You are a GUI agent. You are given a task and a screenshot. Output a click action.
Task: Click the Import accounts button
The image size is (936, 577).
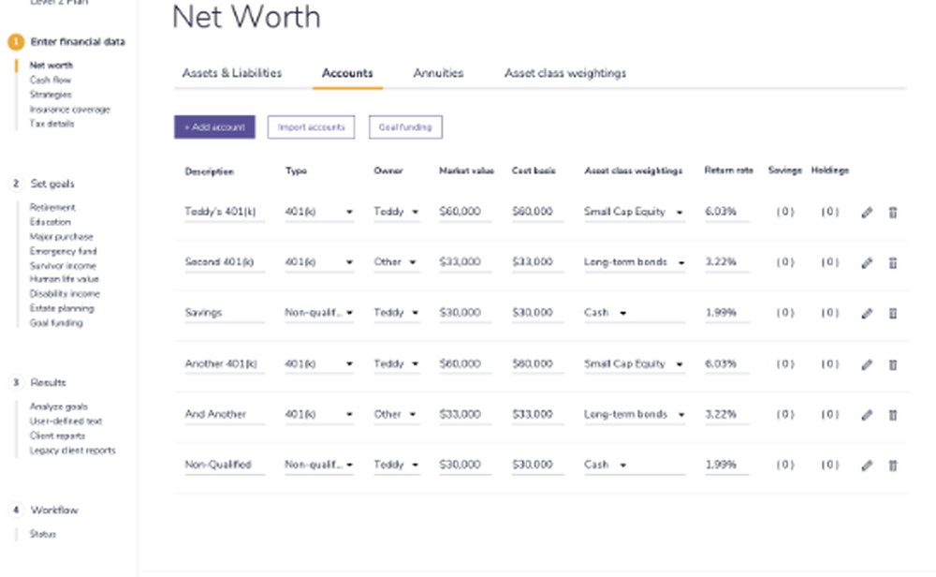pyautogui.click(x=311, y=127)
